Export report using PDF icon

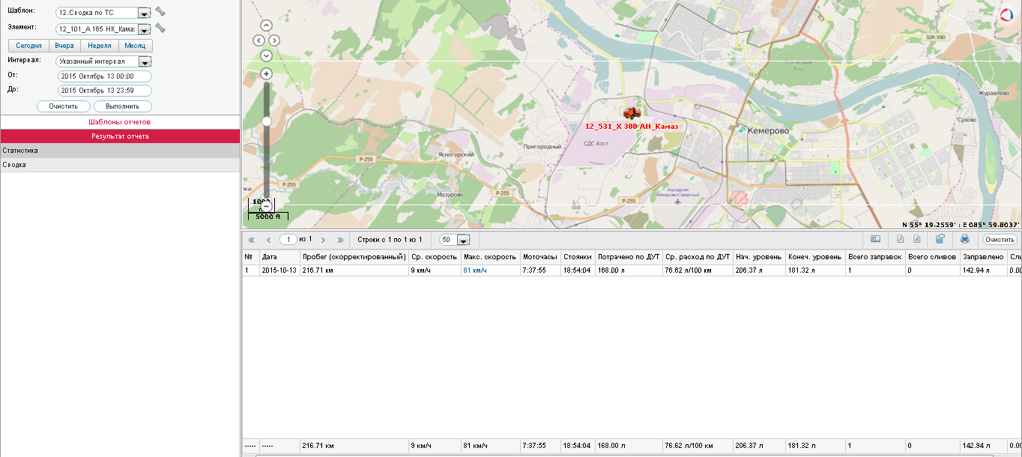tap(901, 240)
